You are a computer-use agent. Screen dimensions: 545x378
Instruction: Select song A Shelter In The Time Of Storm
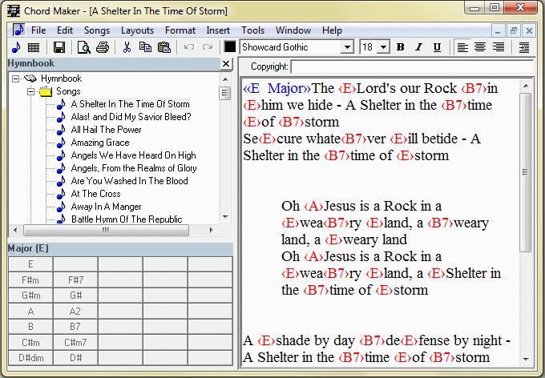(x=131, y=104)
